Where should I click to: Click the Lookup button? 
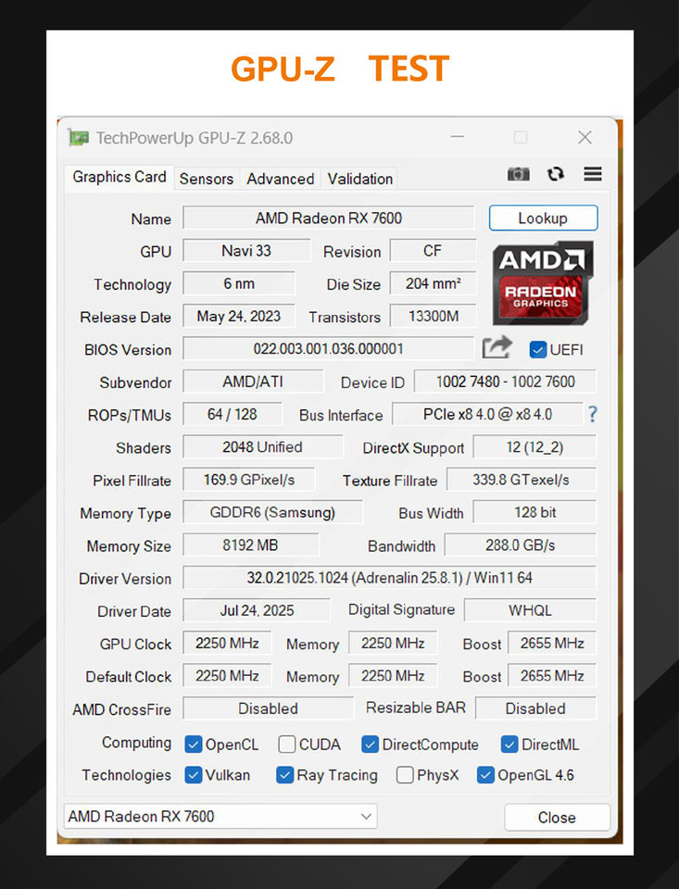[543, 219]
